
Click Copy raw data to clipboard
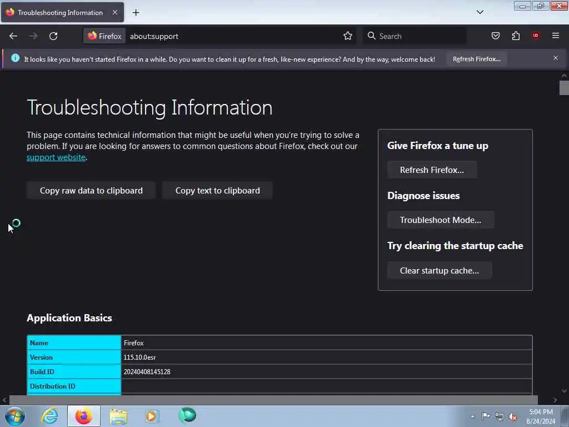click(x=91, y=191)
